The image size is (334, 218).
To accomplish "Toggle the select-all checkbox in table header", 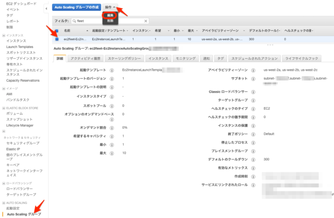I will 57,31.
